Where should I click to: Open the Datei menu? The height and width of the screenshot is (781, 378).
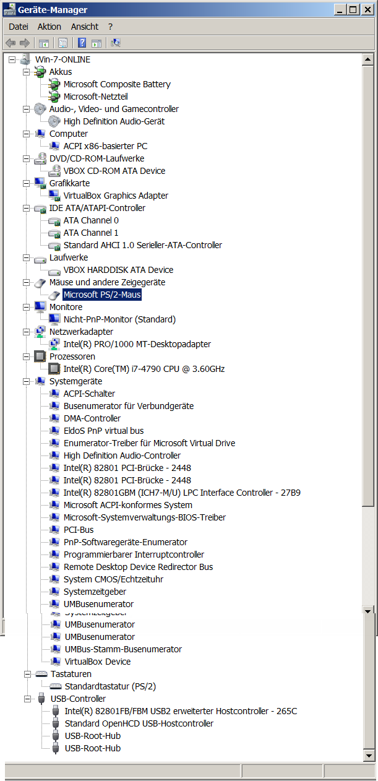point(19,27)
